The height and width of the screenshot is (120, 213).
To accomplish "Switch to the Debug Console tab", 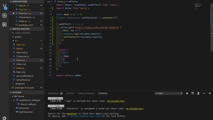I will click(x=86, y=93).
